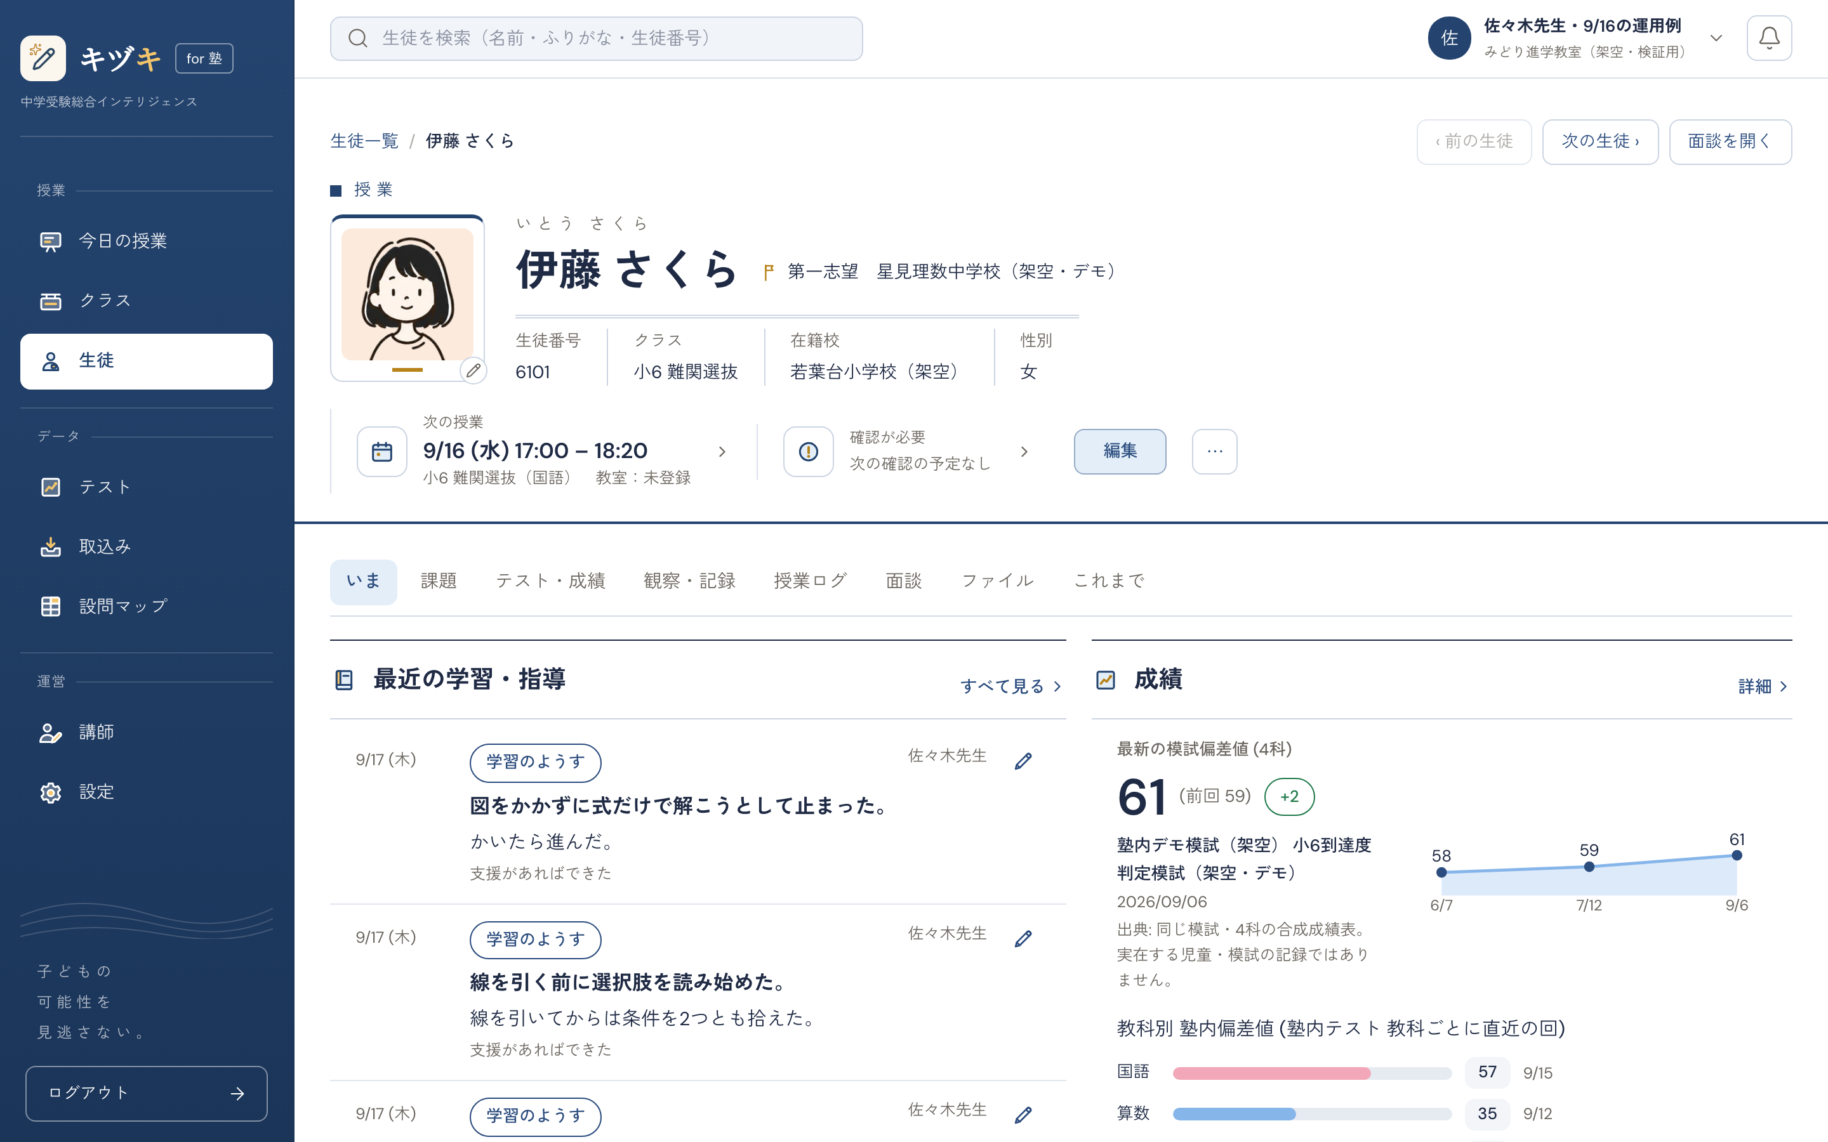Screen dimensions: 1828x1142
Task: Open クラス in sidebar
Action: [x=147, y=301]
